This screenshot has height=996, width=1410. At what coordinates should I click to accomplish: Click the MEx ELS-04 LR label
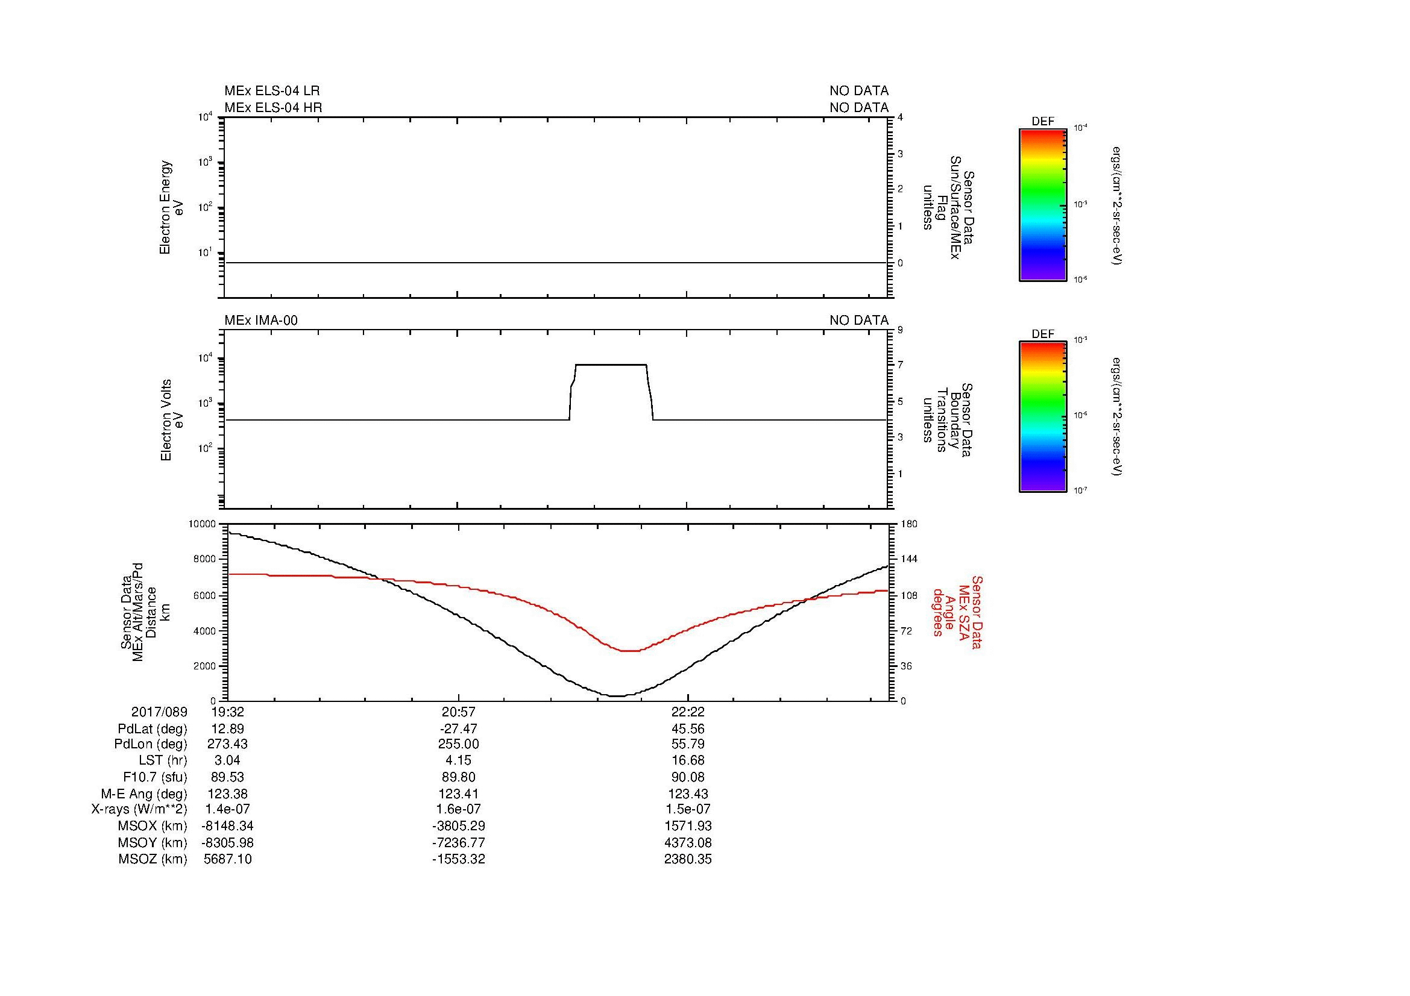click(x=271, y=91)
